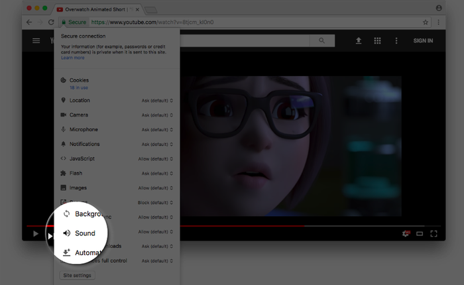The width and height of the screenshot is (464, 285).
Task: Open the Chrome three-dot menu
Action: point(439,22)
